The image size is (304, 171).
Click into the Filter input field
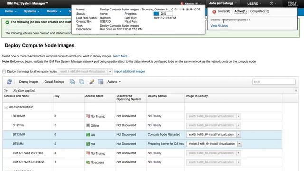click(x=274, y=82)
